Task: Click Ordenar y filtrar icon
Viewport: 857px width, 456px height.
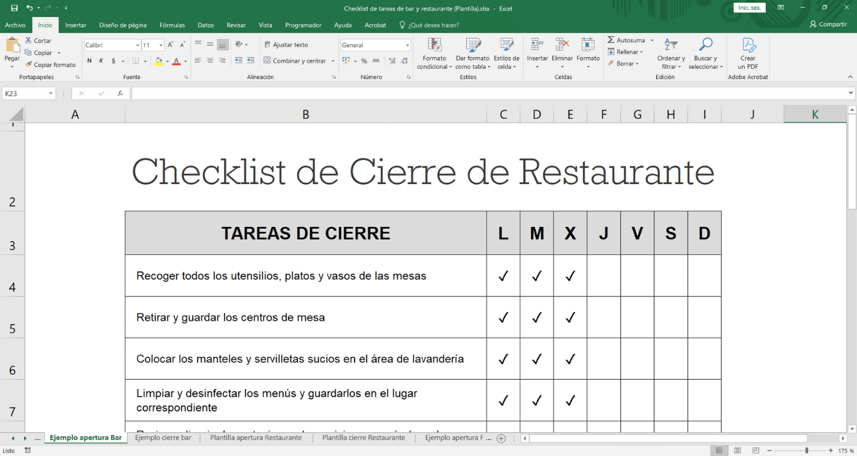Action: coord(671,46)
